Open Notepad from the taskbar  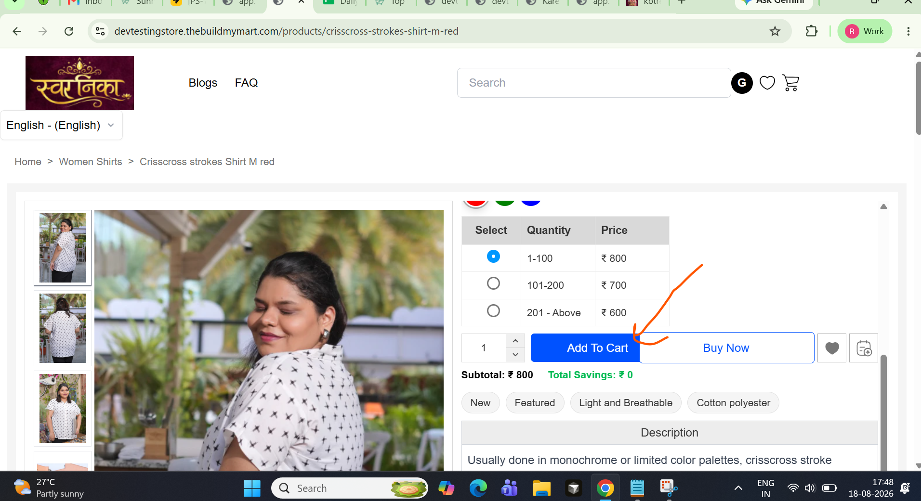(x=637, y=488)
